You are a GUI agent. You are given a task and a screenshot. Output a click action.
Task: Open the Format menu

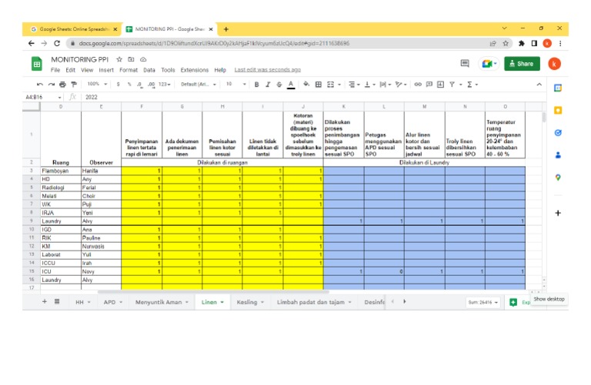(129, 70)
